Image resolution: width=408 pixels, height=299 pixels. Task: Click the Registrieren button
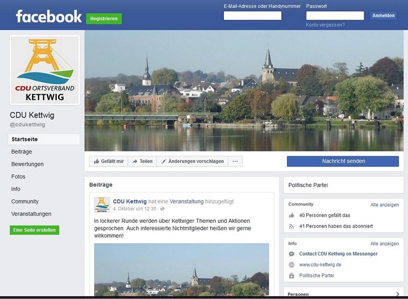[104, 18]
